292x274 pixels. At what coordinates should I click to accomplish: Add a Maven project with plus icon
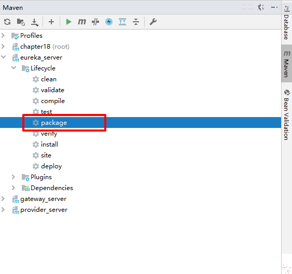click(x=51, y=22)
